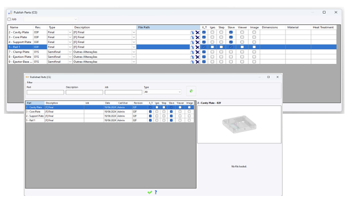Open Description dropdown for 5 - Rail 1
Image resolution: width=349 pixels, height=214 pixels.
point(134,47)
